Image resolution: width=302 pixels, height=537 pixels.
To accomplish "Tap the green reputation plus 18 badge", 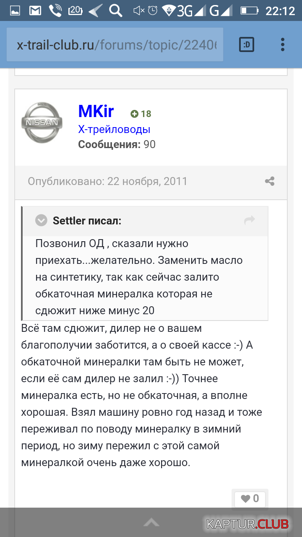I will point(141,114).
